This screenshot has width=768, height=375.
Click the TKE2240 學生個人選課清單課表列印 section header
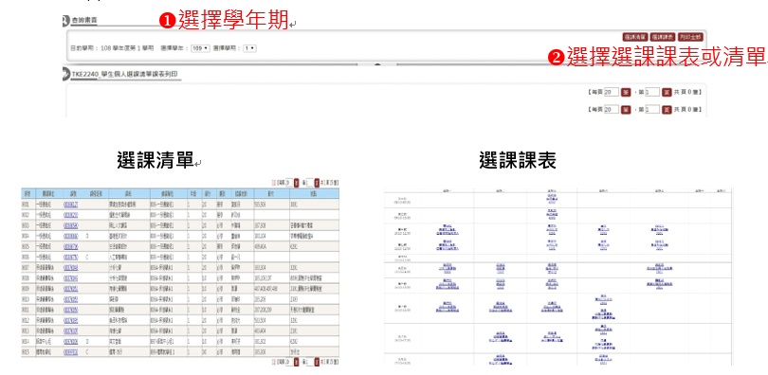point(124,75)
